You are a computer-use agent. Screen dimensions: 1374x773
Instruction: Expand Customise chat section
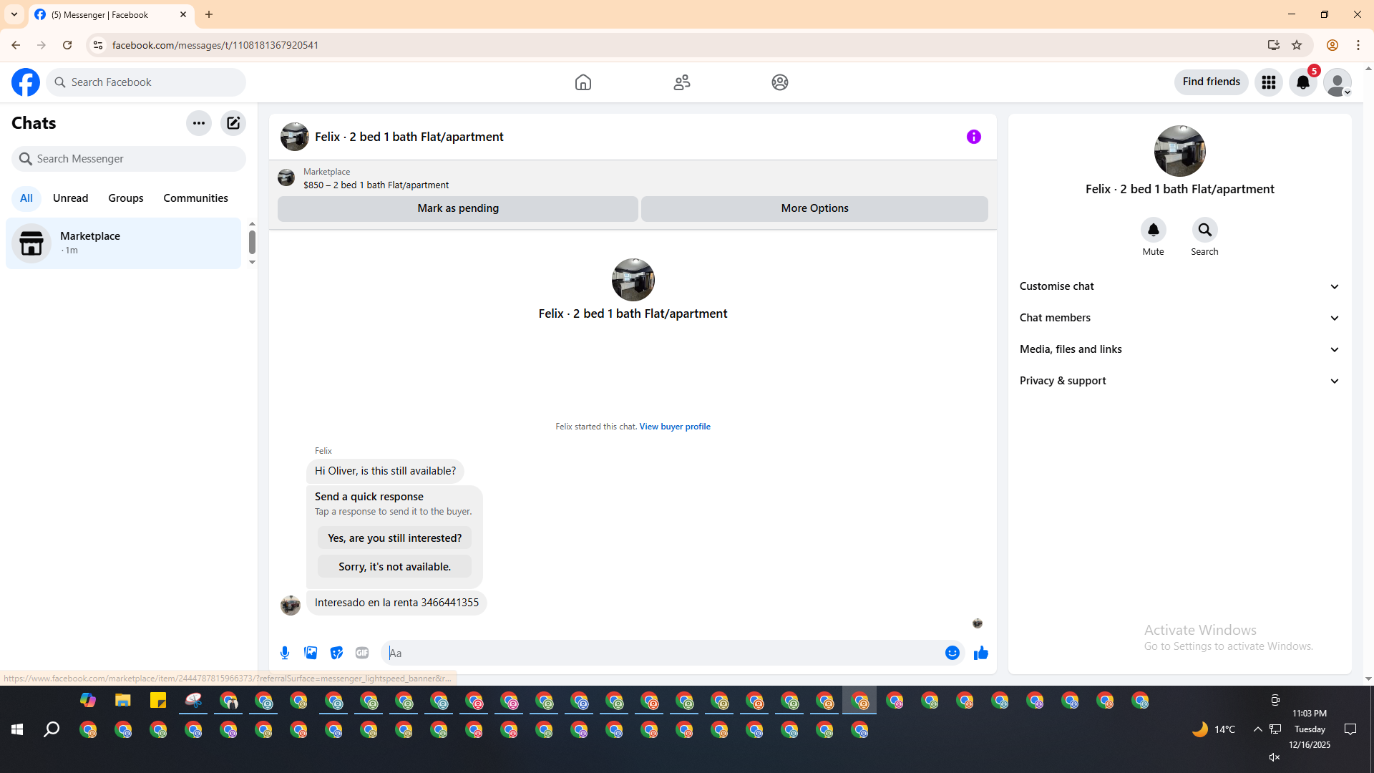1180,286
